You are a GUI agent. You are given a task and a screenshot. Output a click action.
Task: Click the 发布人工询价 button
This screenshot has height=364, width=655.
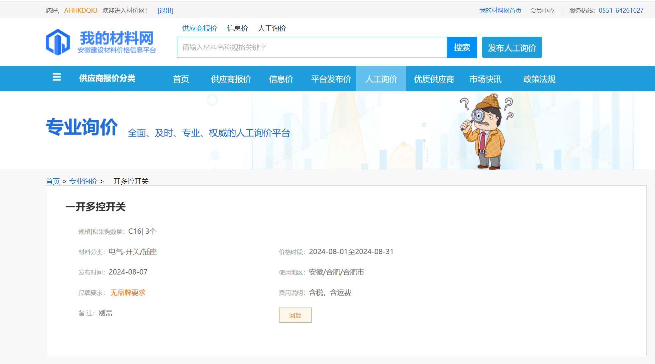(512, 47)
